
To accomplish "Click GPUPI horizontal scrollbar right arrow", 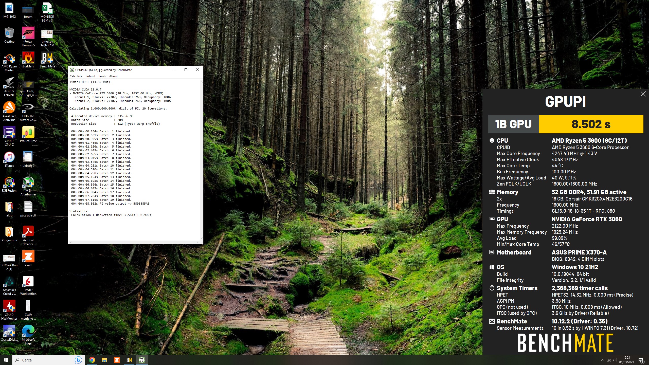I will point(197,242).
